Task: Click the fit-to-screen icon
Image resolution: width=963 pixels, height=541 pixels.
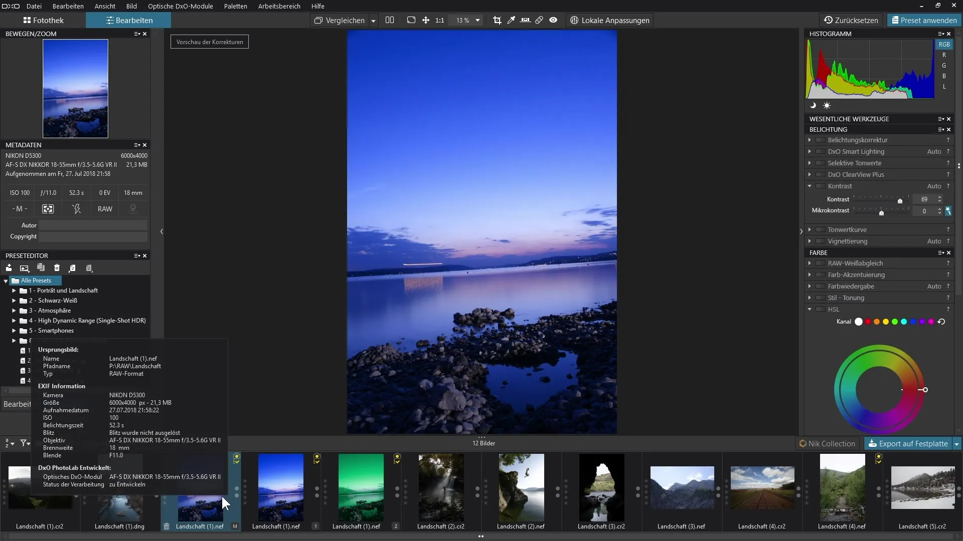Action: [x=411, y=20]
